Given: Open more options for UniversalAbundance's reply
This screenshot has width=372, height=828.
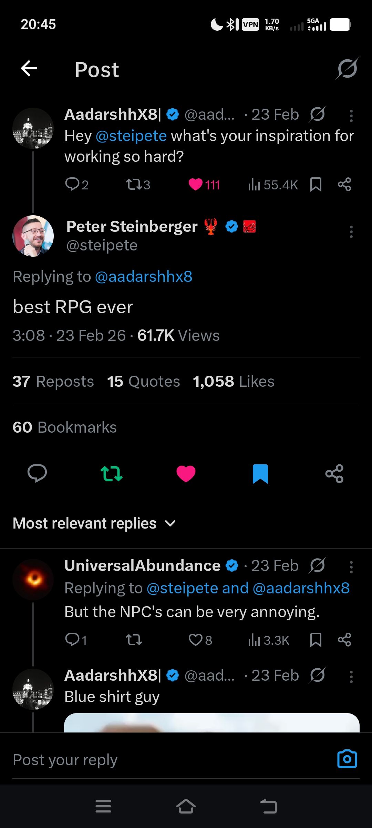Looking at the screenshot, I should 351,567.
